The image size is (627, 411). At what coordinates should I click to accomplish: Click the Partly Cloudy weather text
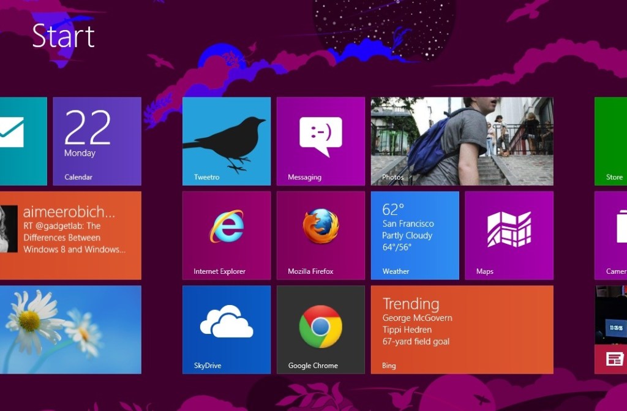coord(407,236)
